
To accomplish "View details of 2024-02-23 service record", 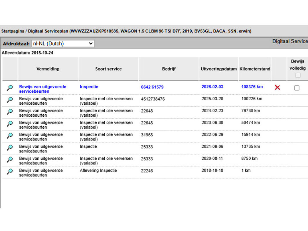I will pyautogui.click(x=10, y=112).
